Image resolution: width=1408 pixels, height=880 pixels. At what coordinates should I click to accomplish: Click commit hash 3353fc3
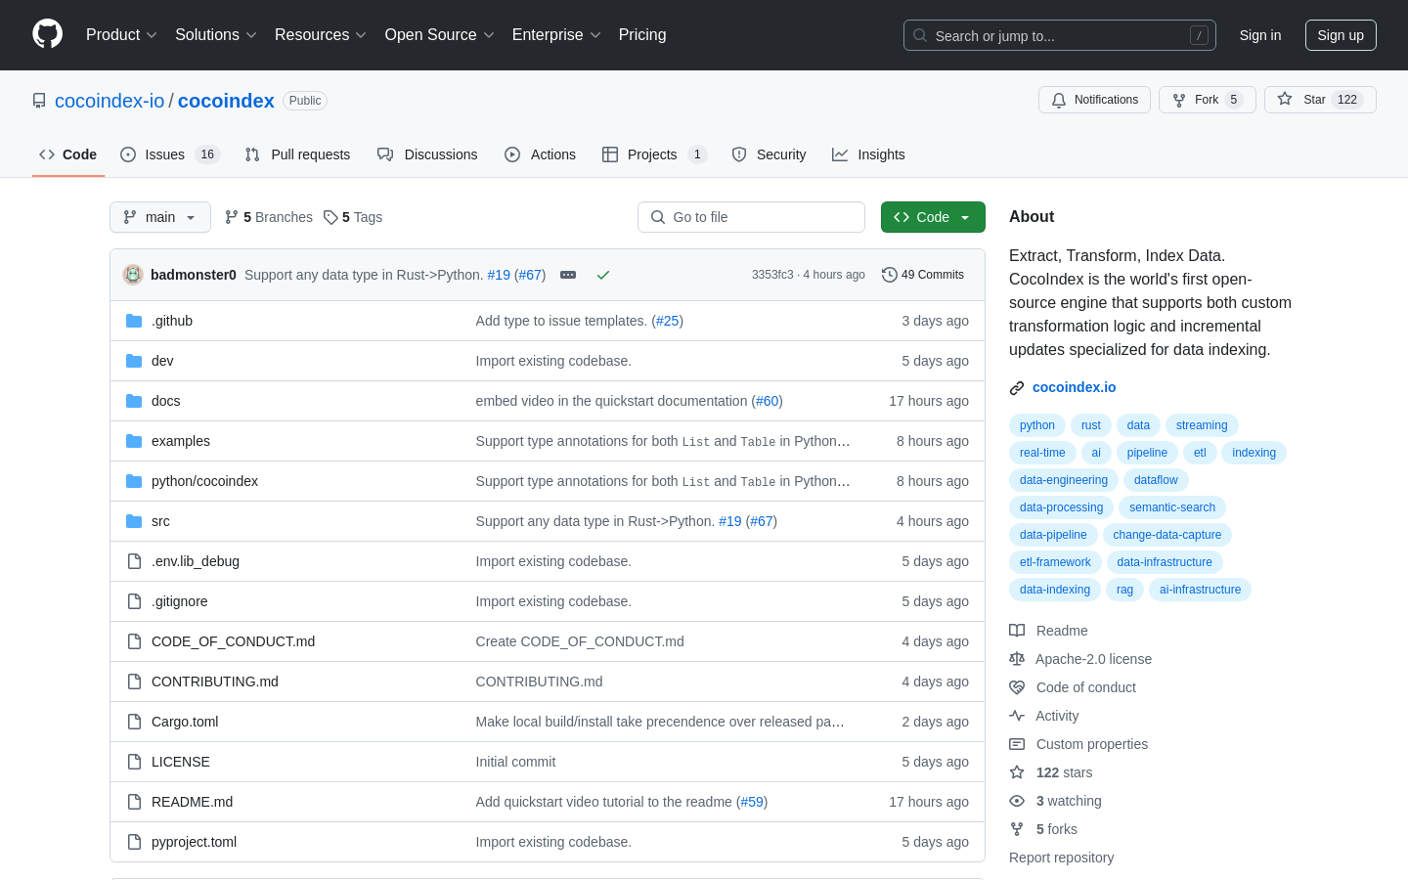(772, 275)
